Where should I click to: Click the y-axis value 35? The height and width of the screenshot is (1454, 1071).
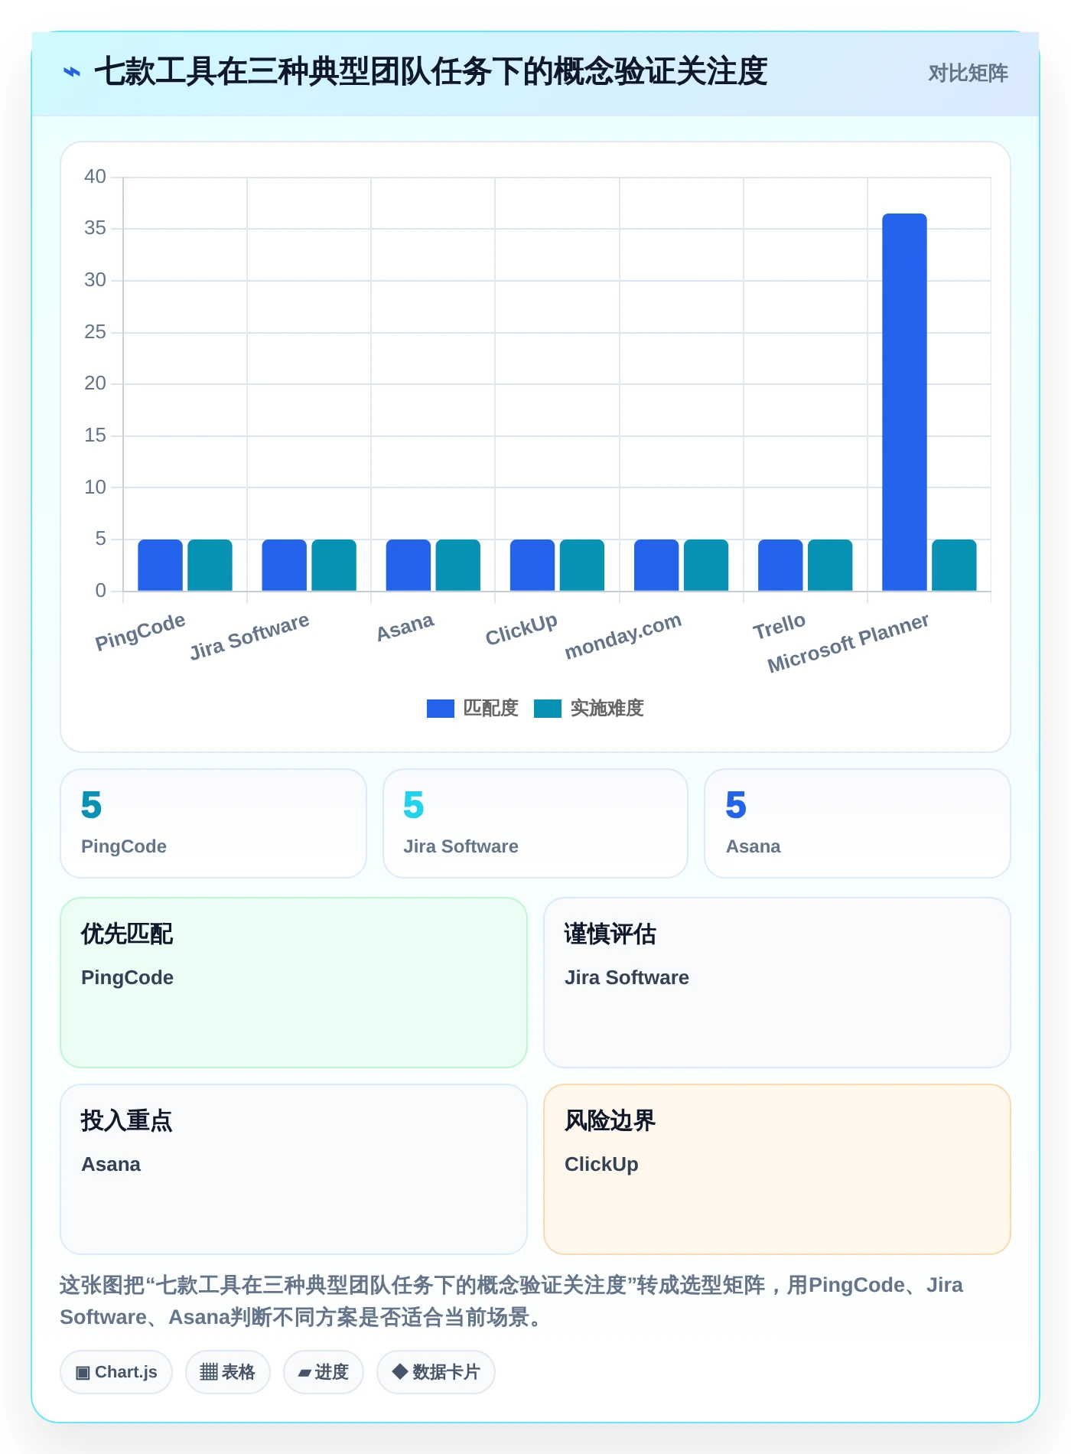tap(95, 228)
